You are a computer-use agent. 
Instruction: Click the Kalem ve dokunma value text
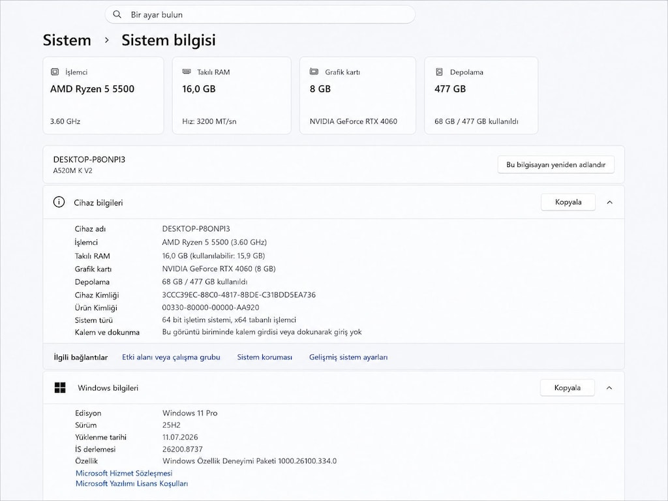click(x=262, y=332)
